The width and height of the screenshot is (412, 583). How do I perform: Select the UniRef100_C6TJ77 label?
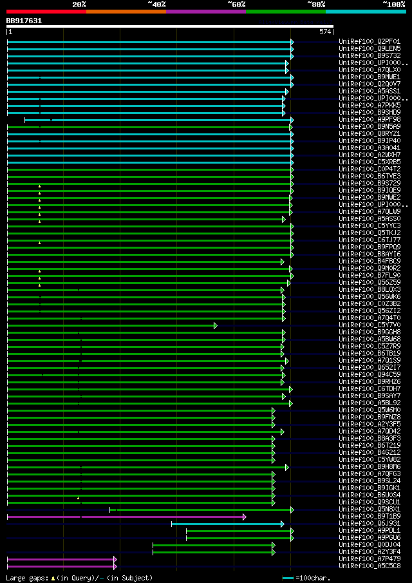tap(370, 240)
